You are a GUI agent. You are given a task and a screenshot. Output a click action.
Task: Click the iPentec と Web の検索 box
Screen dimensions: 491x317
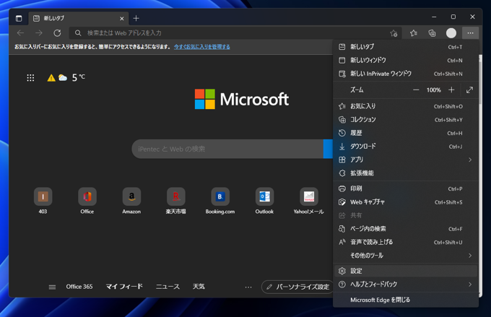click(x=227, y=149)
